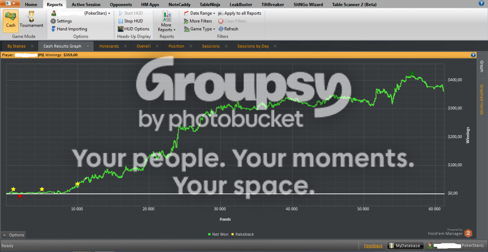This screenshot has height=252, width=488.
Task: Close the Holecards tab
Action: tap(125, 46)
